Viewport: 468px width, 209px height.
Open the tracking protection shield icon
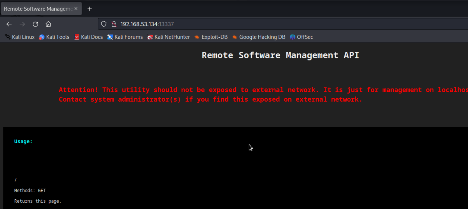point(104,24)
